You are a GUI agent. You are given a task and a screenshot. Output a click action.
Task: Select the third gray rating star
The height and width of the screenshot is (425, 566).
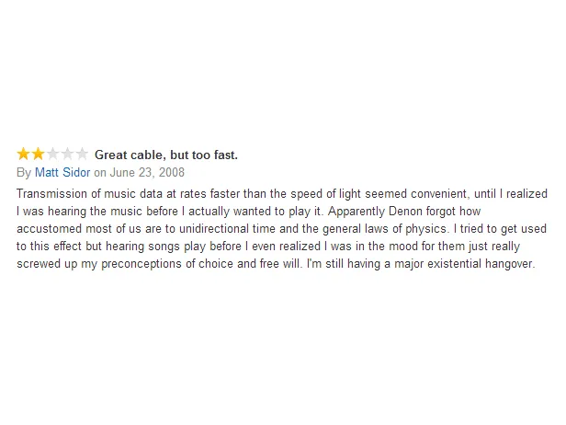(x=52, y=154)
